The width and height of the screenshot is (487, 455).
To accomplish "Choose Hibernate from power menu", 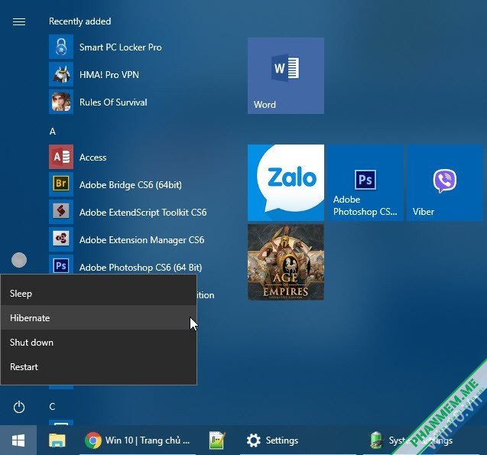I will 99,317.
